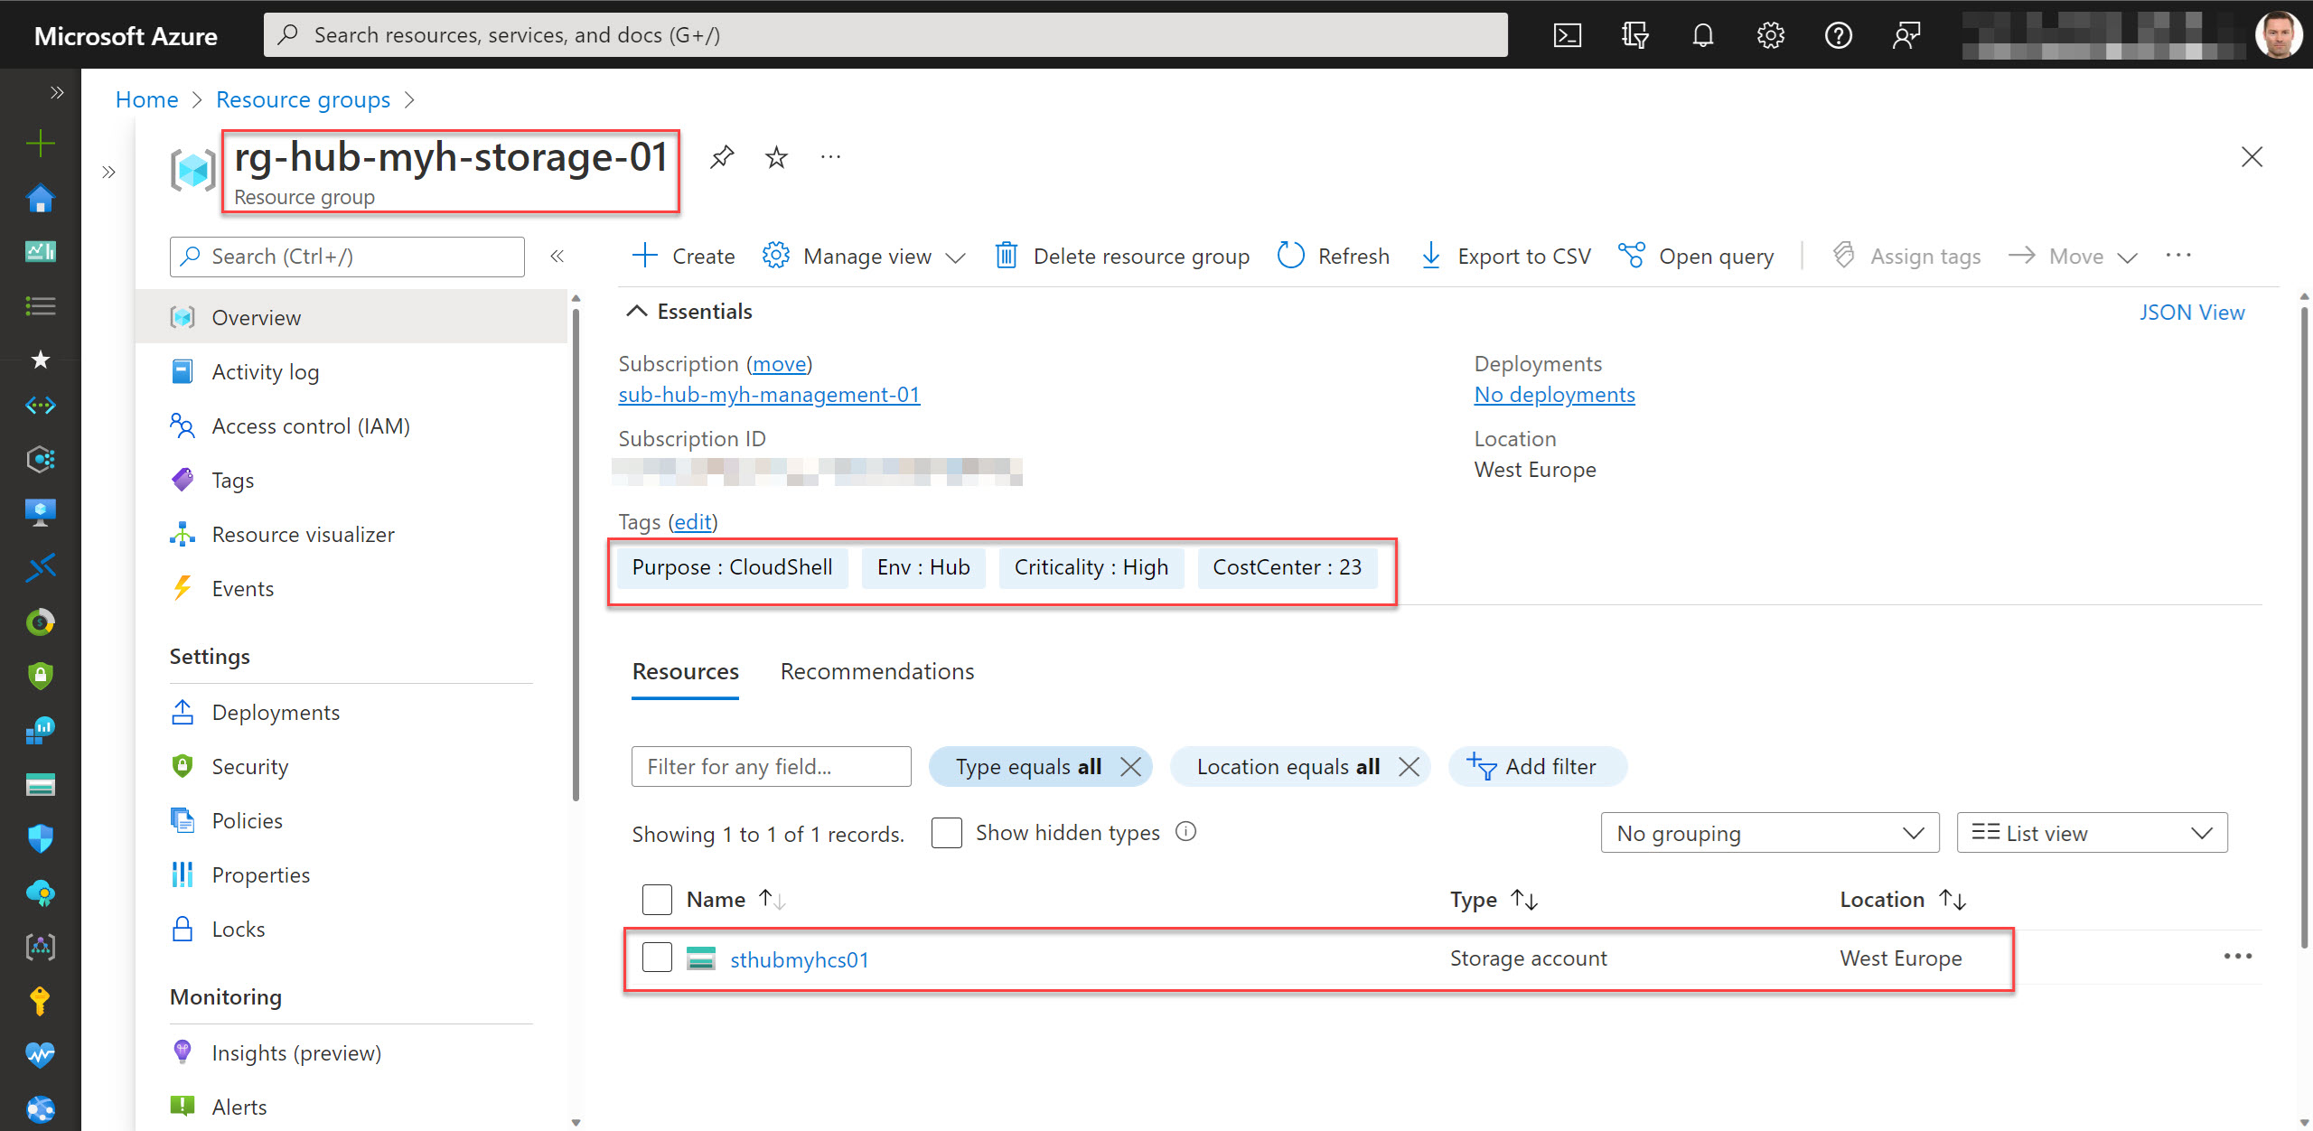
Task: Check the select-all checkbox beside Name
Action: [657, 899]
